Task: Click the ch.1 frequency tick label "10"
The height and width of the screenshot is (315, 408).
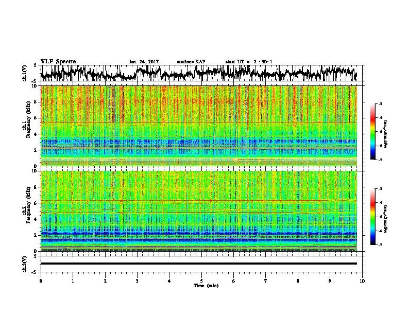Action: 35,86
